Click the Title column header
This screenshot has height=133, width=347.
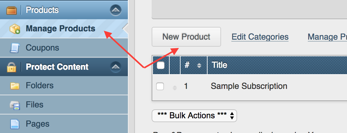coord(220,65)
